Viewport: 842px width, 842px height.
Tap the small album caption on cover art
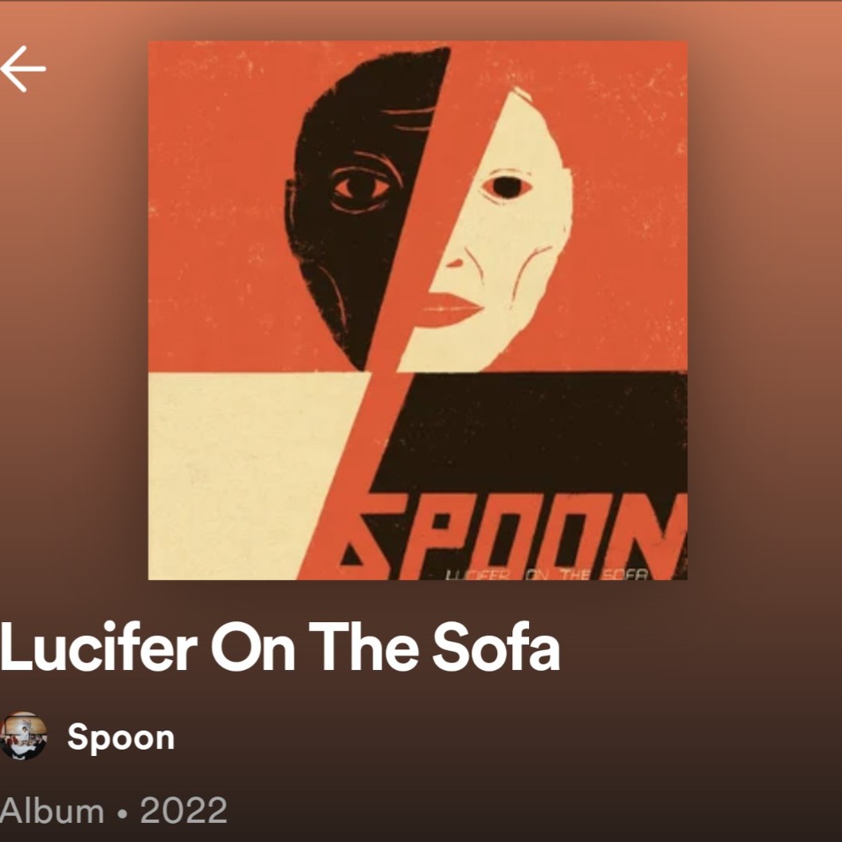click(546, 573)
